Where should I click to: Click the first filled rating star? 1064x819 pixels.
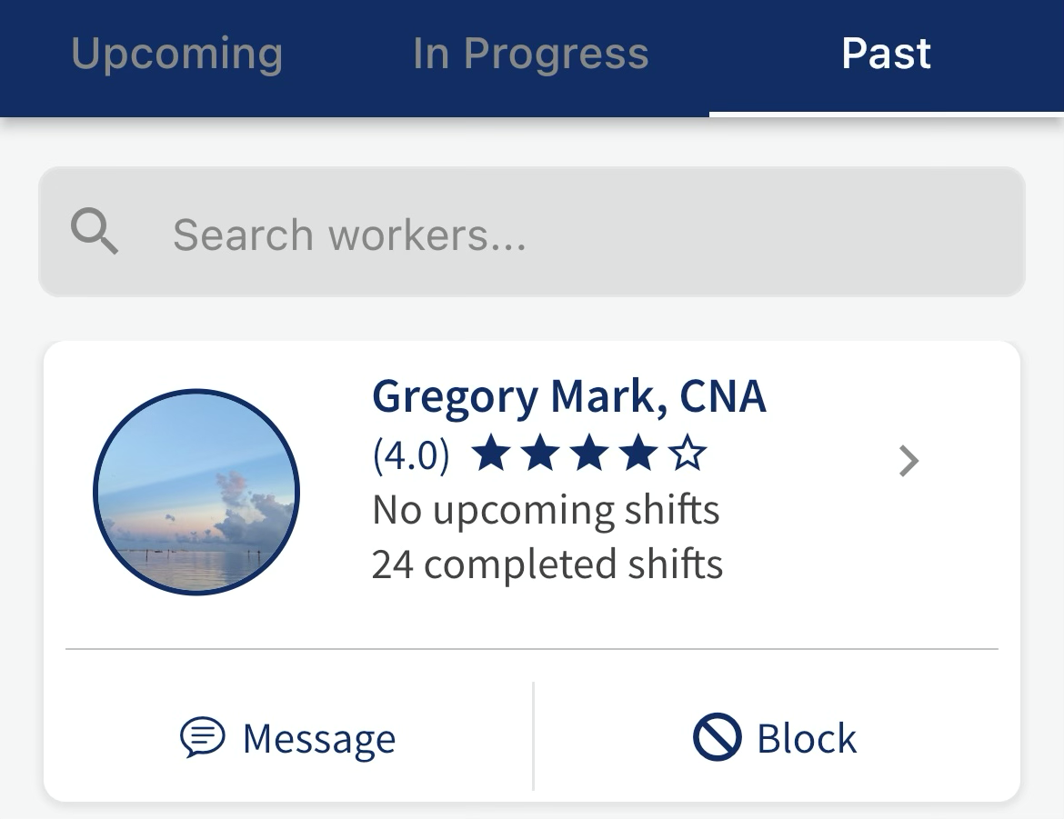[x=491, y=454]
